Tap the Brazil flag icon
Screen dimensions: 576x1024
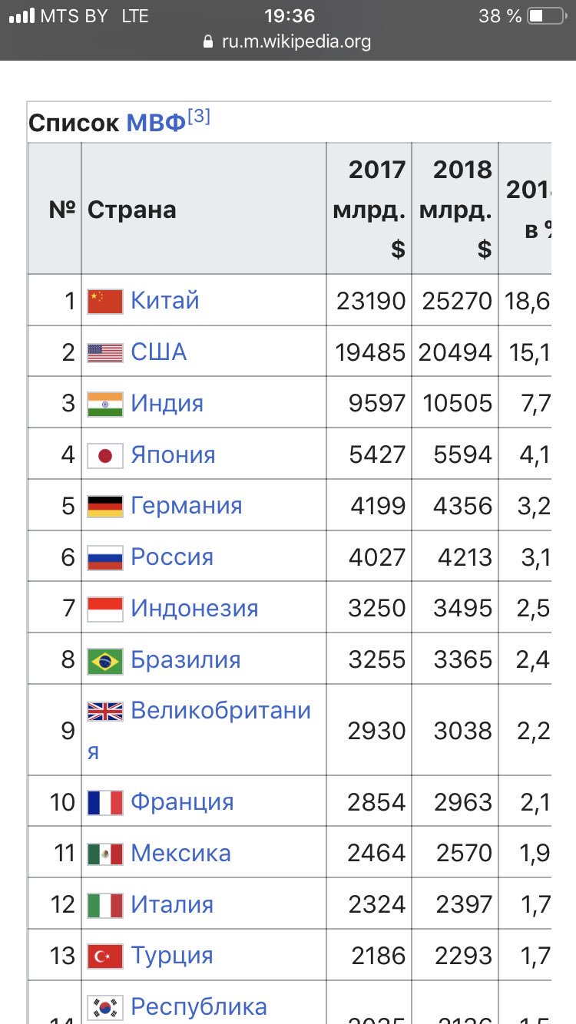[105, 661]
